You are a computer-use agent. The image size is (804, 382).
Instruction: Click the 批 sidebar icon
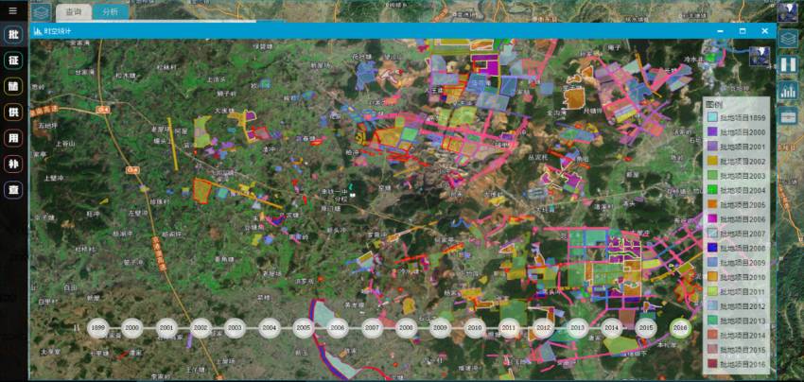tap(13, 36)
